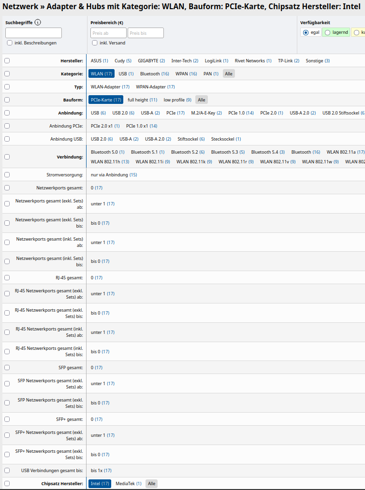This screenshot has height=490, width=365.
Task: Filter by manufacturer Cudy
Action: (123, 60)
